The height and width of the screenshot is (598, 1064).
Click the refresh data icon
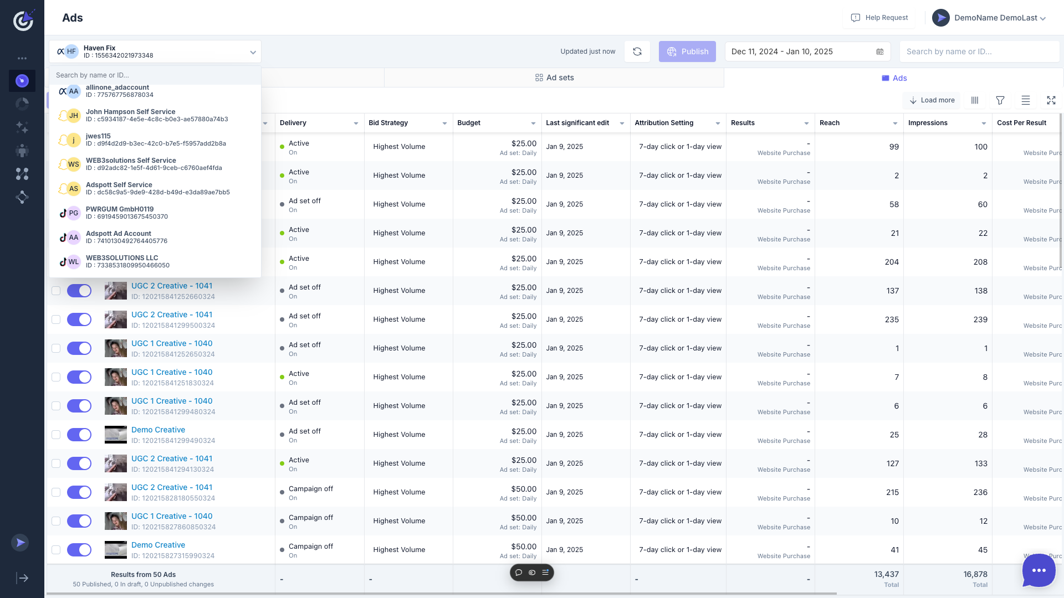[x=637, y=51]
